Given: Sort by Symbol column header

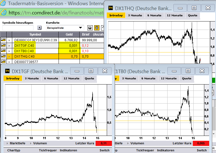Looking at the screenshot, I should pos(35,34).
